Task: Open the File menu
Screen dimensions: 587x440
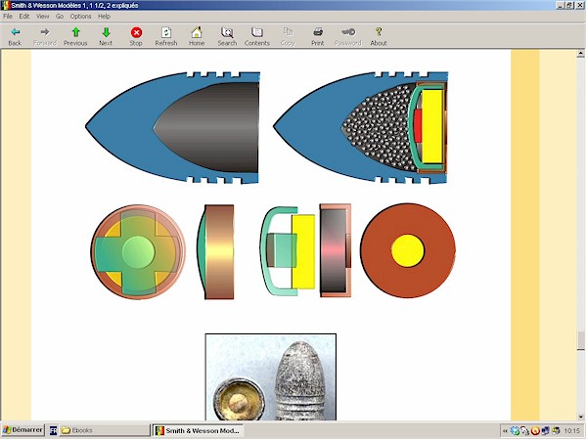Action: (x=8, y=17)
